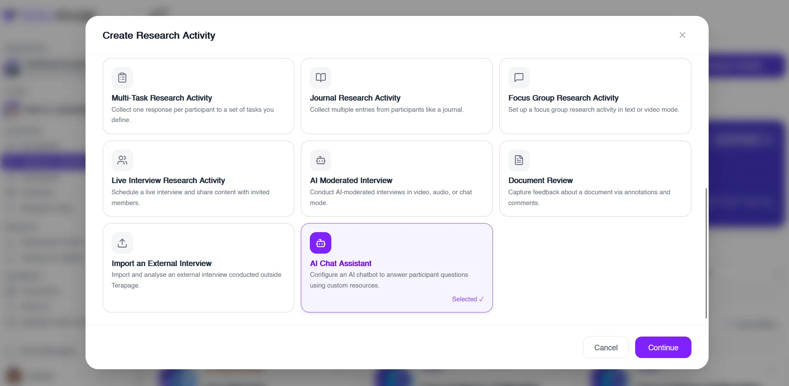Viewport: 789px width, 386px height.
Task: Click description 'Schedule a live interview'
Action: (190, 197)
